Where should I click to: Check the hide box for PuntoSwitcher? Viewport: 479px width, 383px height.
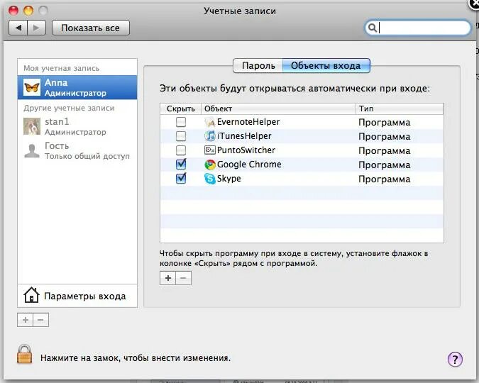click(x=181, y=150)
